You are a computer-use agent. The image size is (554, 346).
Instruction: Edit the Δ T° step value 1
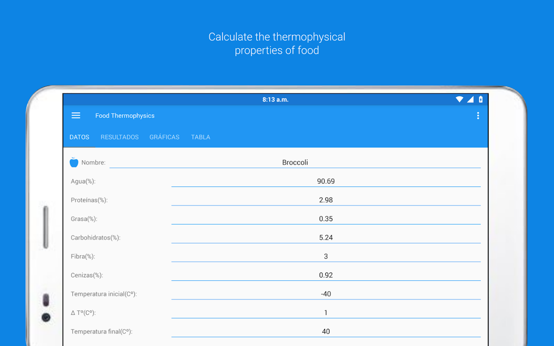point(326,313)
